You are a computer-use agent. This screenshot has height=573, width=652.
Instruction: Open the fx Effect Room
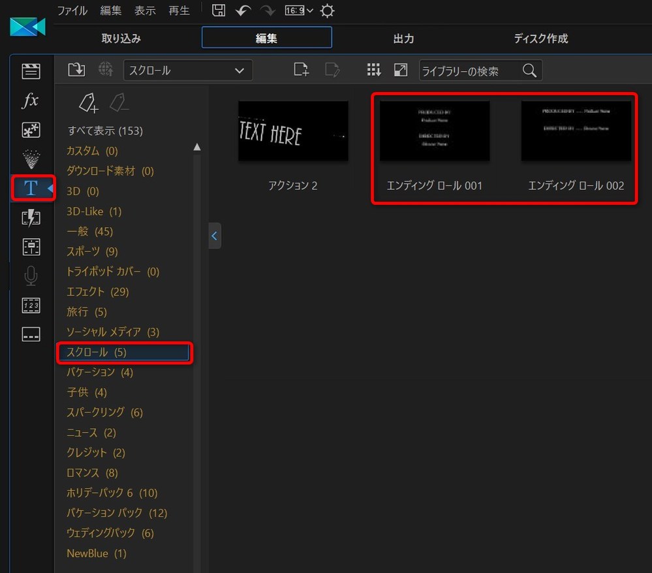[x=31, y=101]
